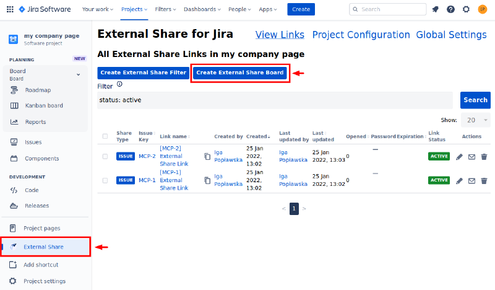Open External Share in the sidebar
Image resolution: width=495 pixels, height=290 pixels.
[x=46, y=247]
